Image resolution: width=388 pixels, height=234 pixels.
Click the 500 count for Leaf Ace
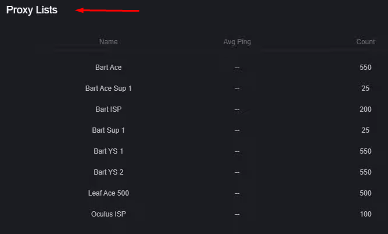tap(365, 193)
